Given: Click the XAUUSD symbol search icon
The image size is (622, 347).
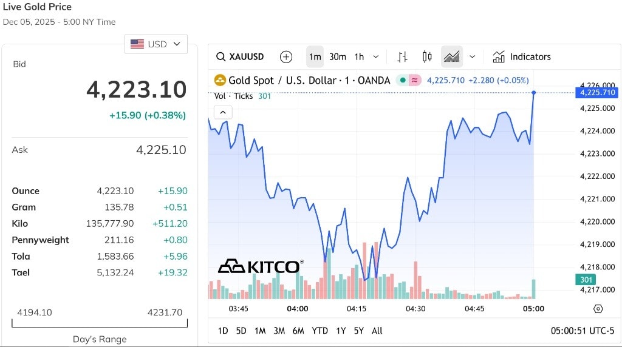Looking at the screenshot, I should (221, 57).
